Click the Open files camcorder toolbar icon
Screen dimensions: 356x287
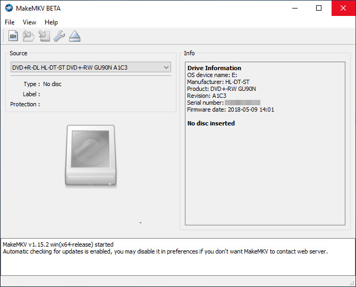point(13,36)
